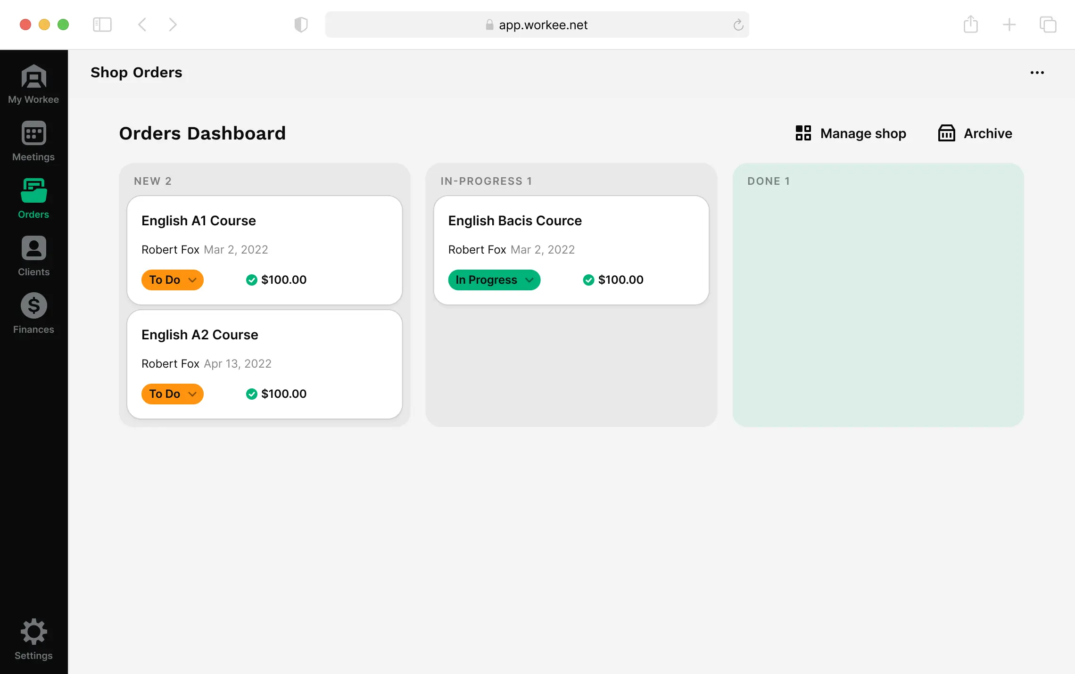Open the Finances section
This screenshot has width=1075, height=674.
[33, 311]
